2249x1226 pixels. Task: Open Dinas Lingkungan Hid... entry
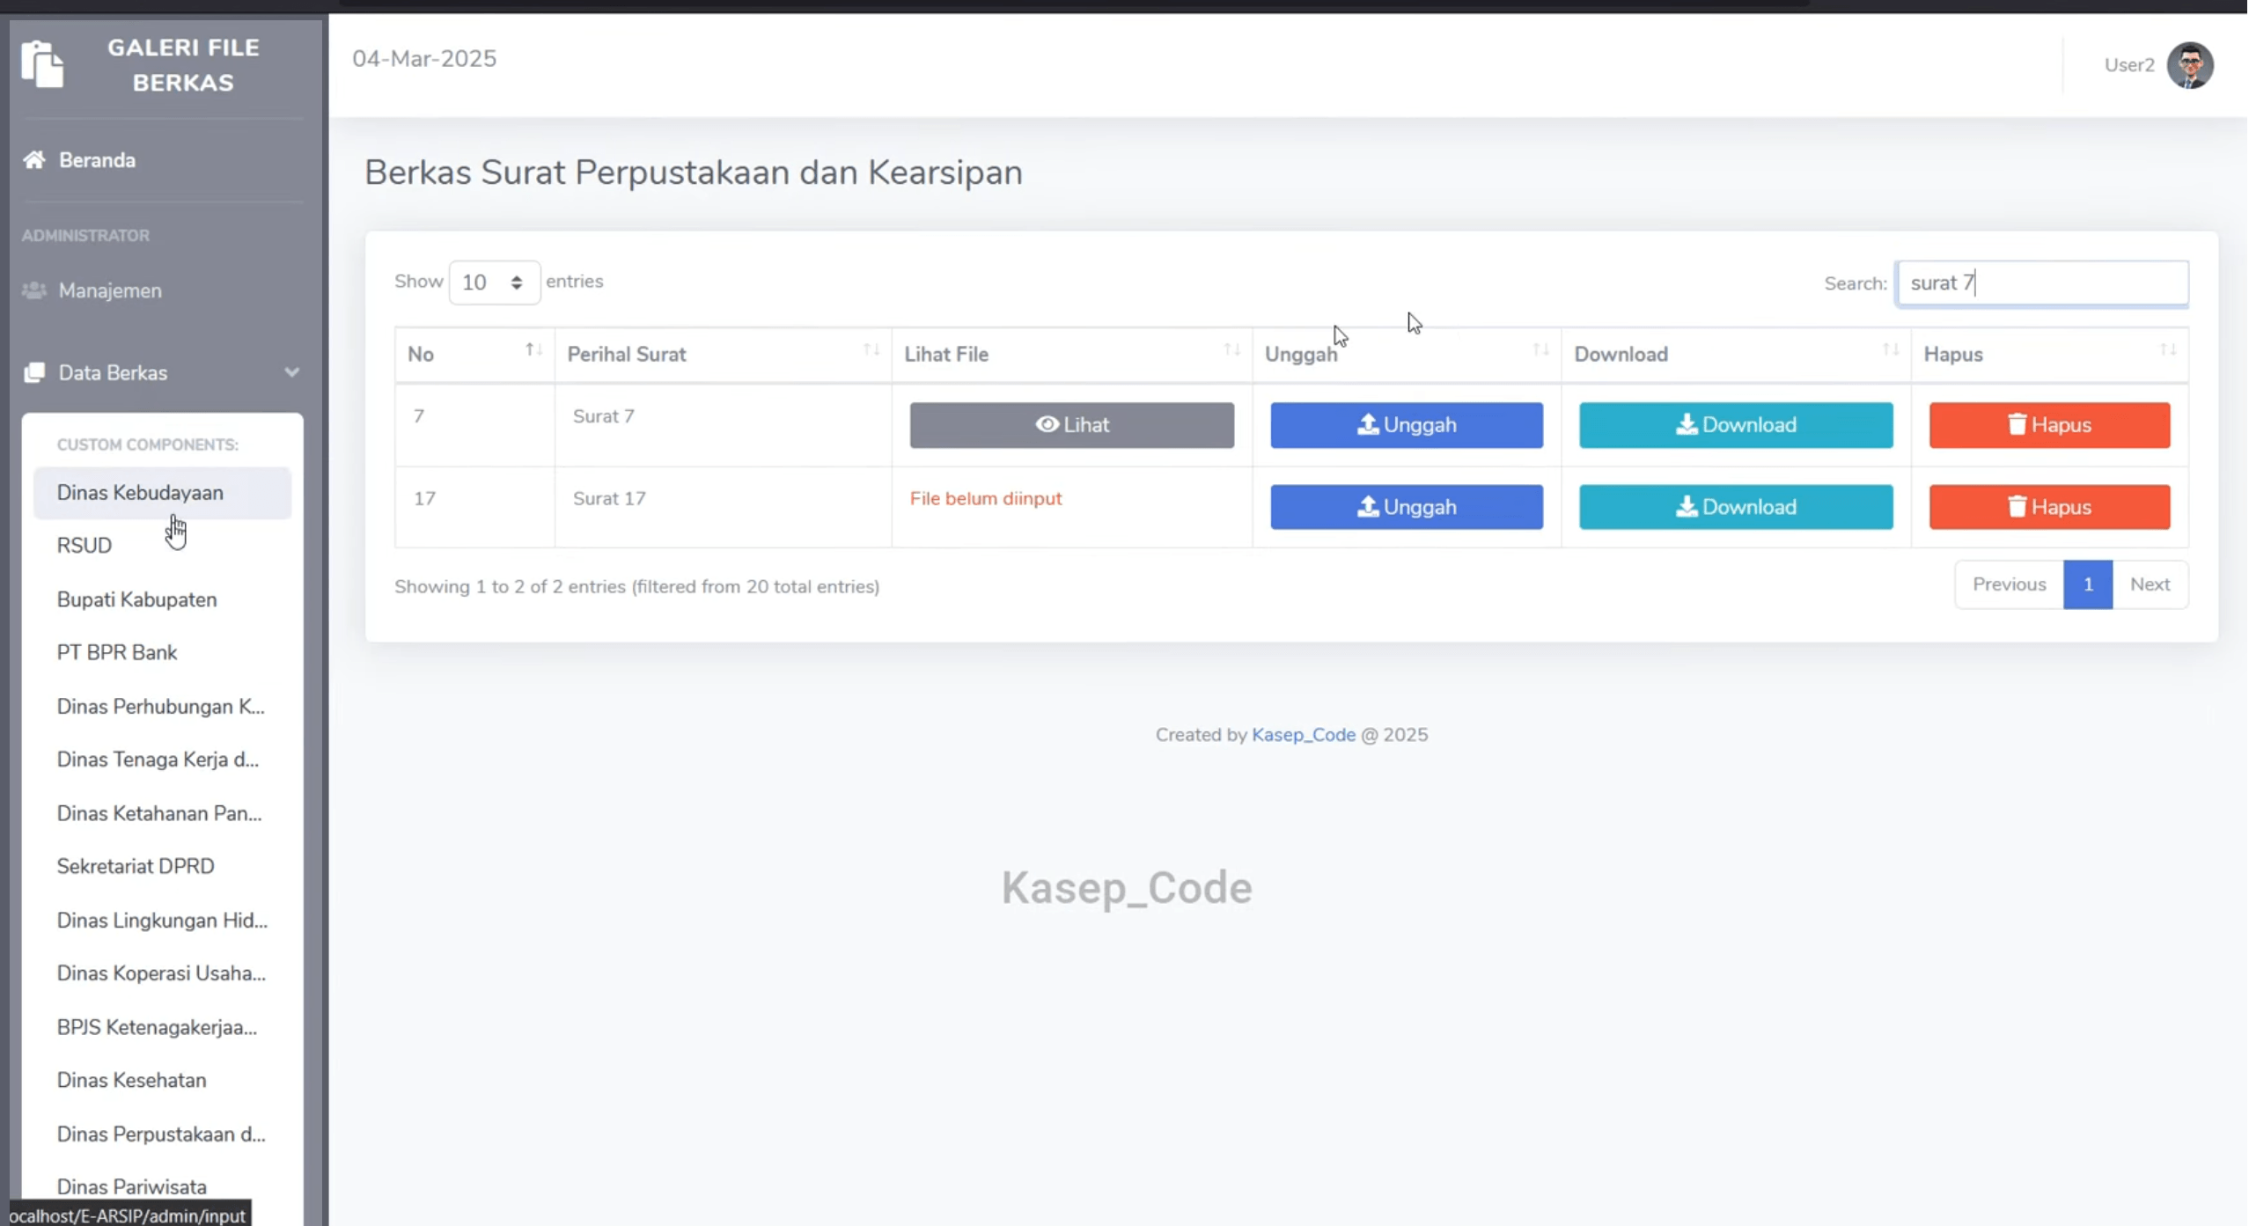[x=162, y=921]
